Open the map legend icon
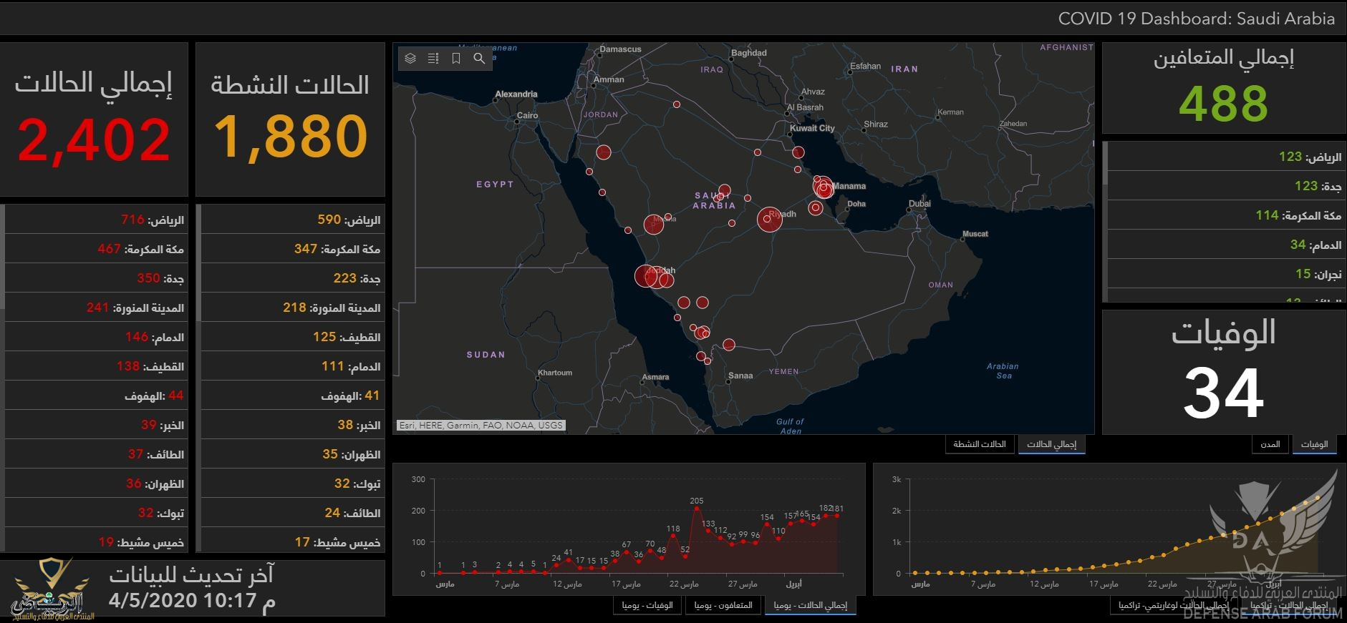This screenshot has height=623, width=1347. (433, 59)
